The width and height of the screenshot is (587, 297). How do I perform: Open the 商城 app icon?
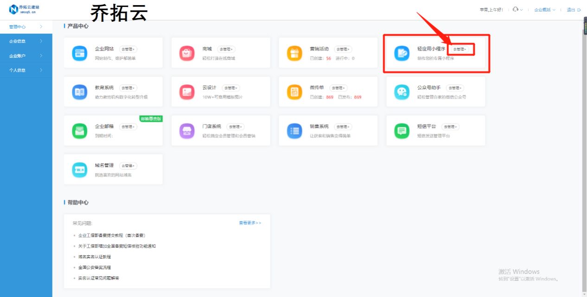coord(187,52)
